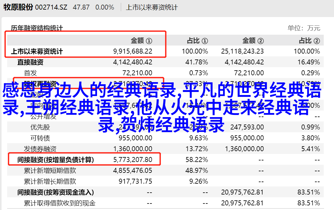Screen dimensions: 334x210
Task: Select the 直接融资 row label
Action: [30, 62]
